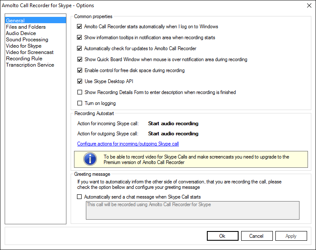Check the Turn on logging option

80,103
